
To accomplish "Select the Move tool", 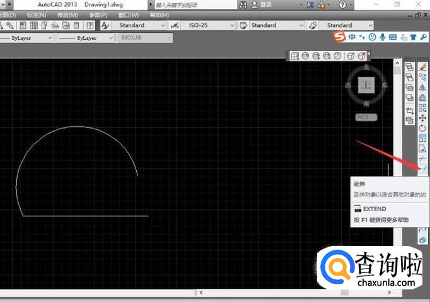I will click(x=422, y=117).
